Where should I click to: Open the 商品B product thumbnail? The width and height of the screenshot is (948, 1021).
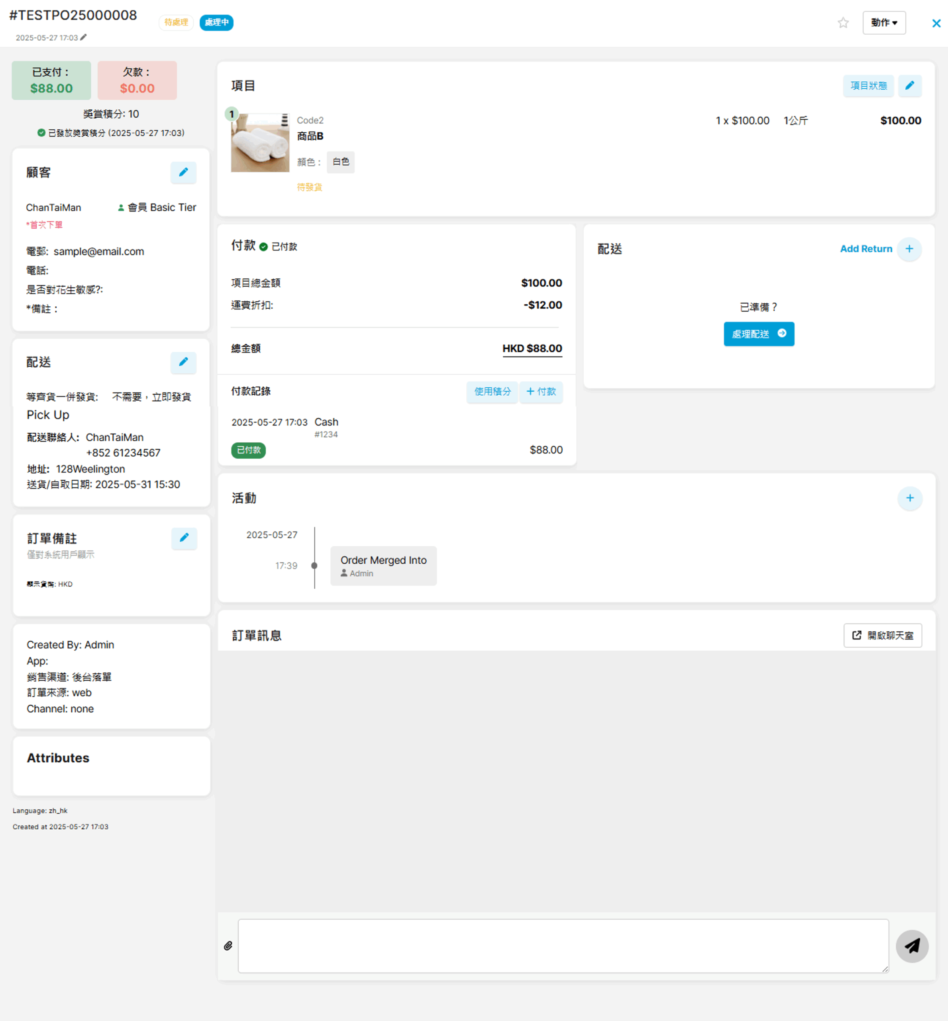260,143
